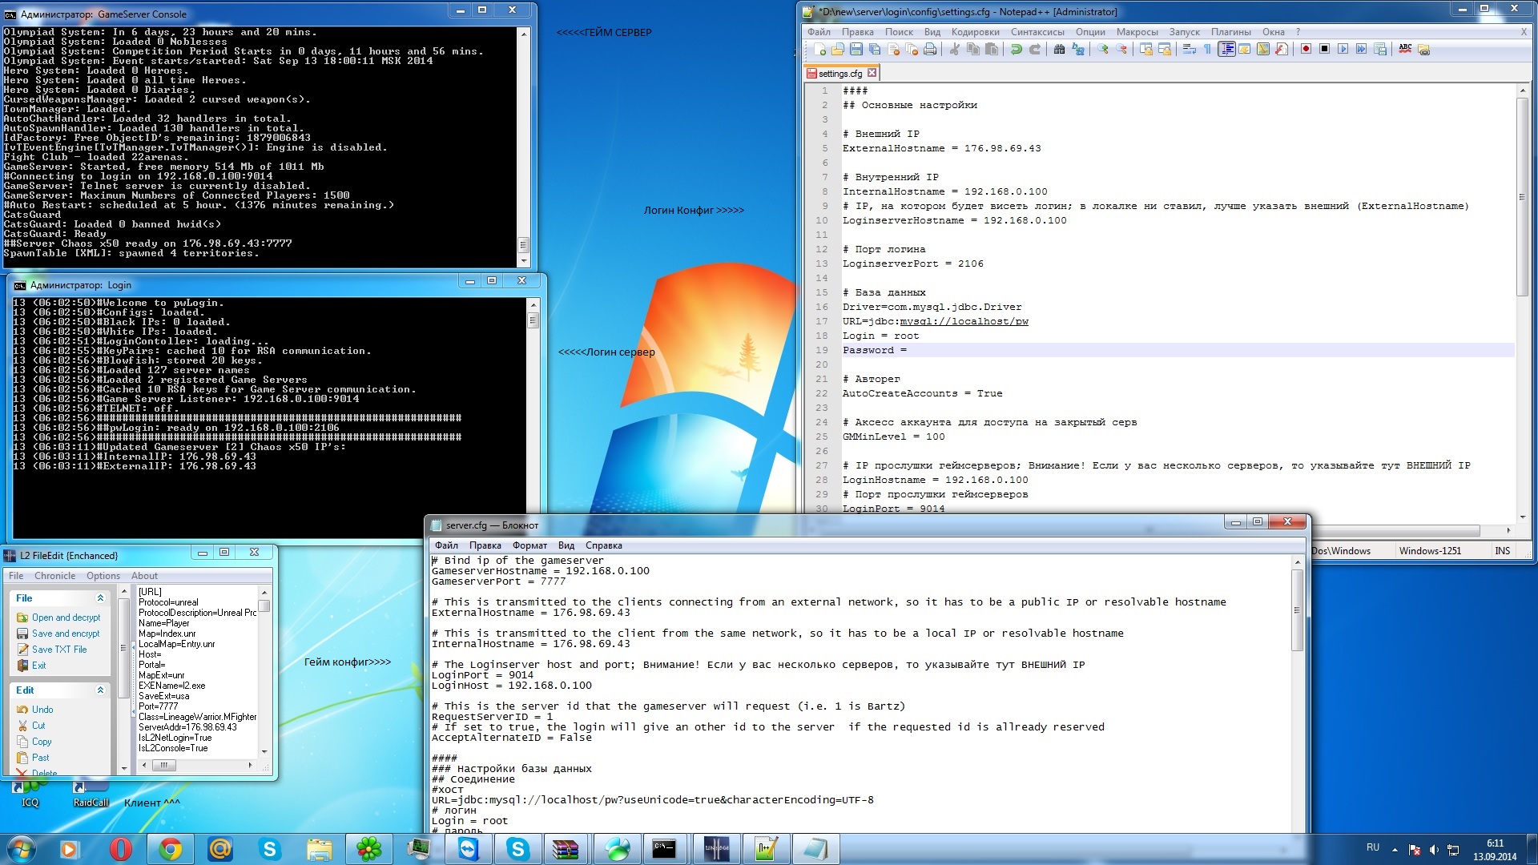
Task: Open the User Defined Language icon
Action: (1245, 49)
